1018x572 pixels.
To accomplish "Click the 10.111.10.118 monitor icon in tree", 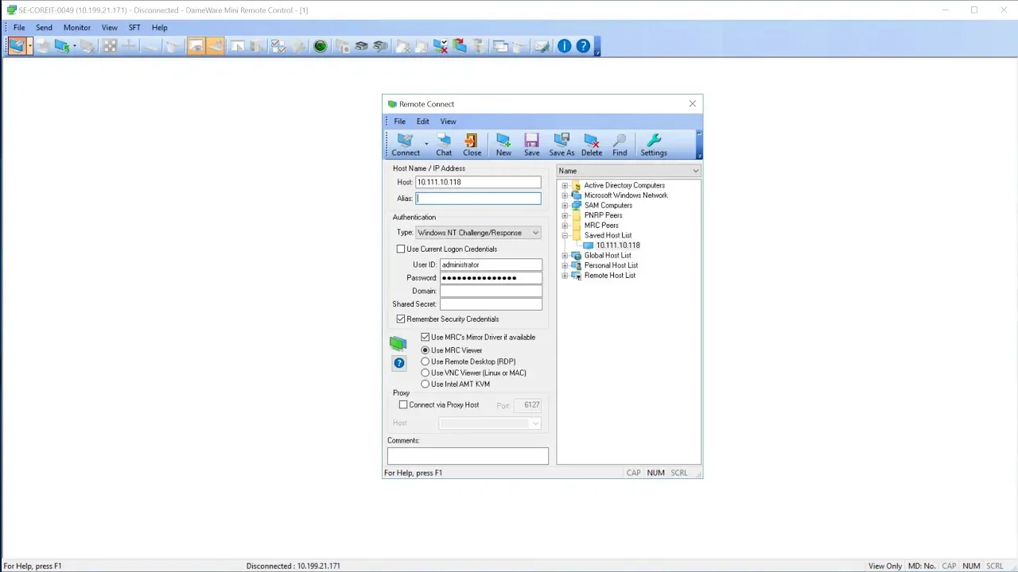I will coord(589,245).
